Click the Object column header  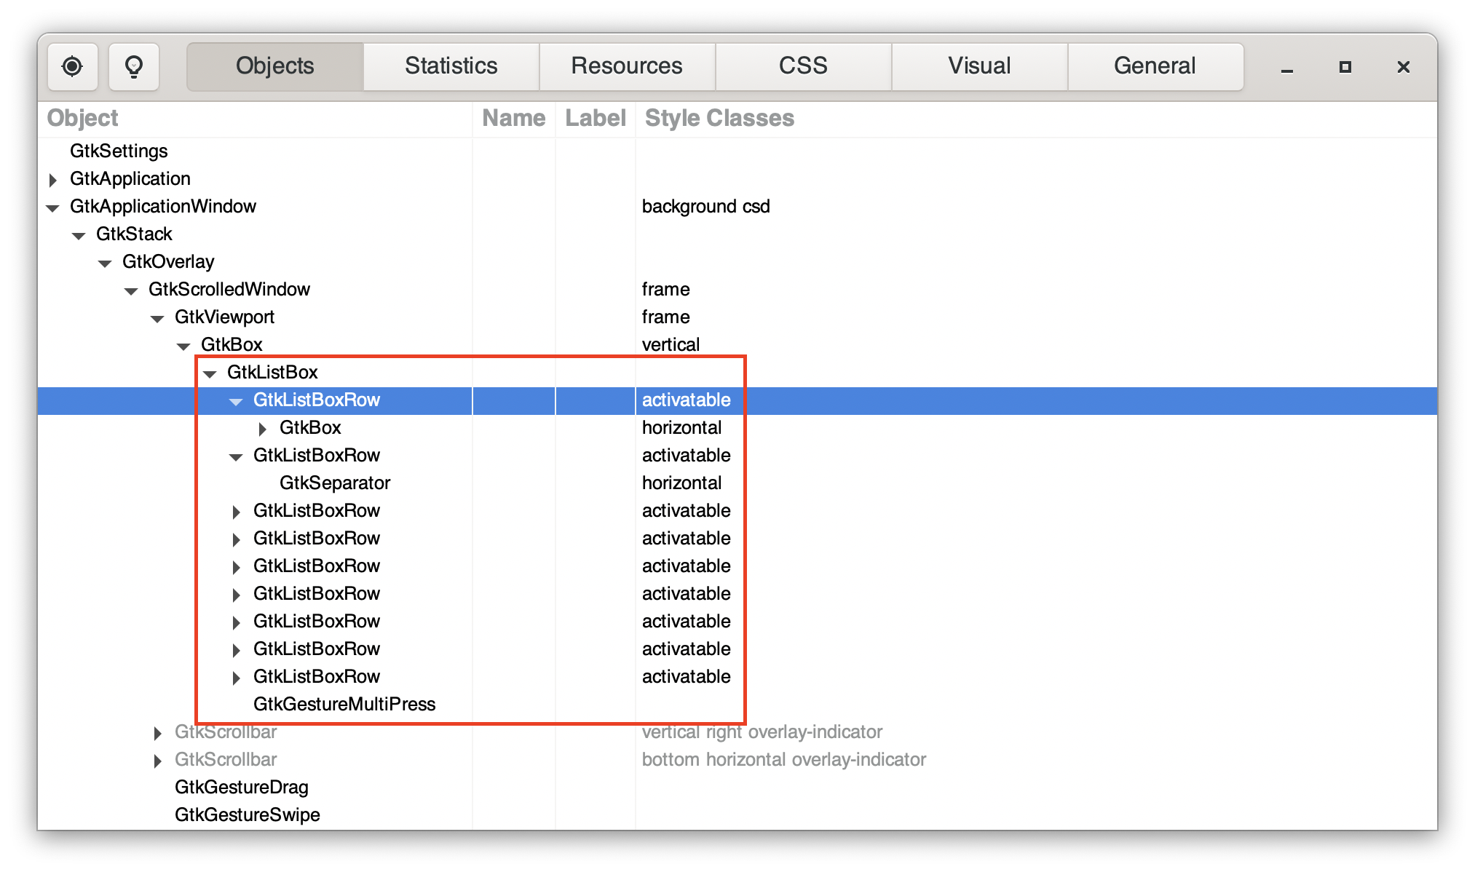coord(82,117)
